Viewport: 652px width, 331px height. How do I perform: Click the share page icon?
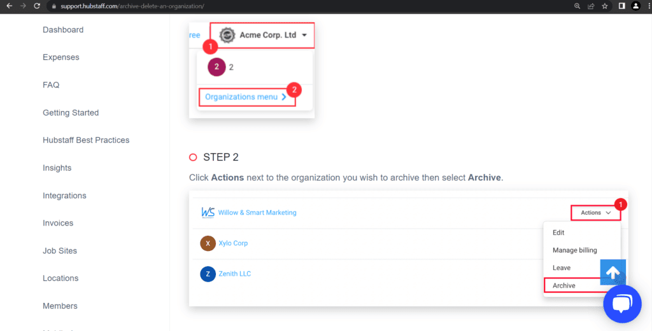tap(591, 6)
